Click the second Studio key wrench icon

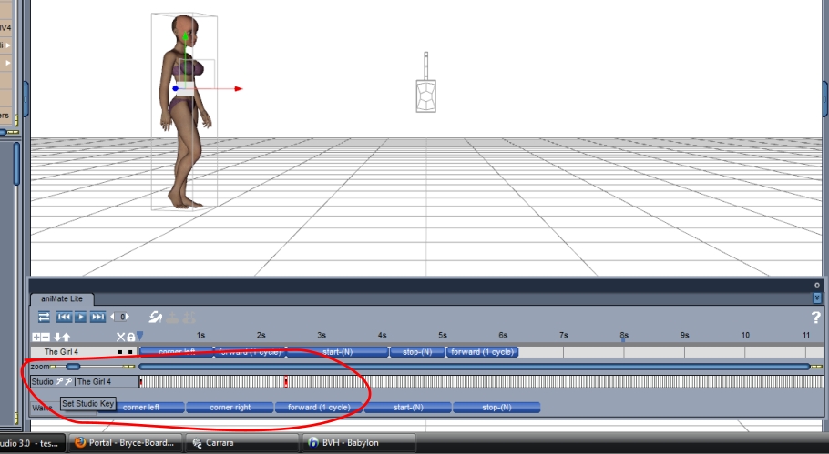click(68, 382)
